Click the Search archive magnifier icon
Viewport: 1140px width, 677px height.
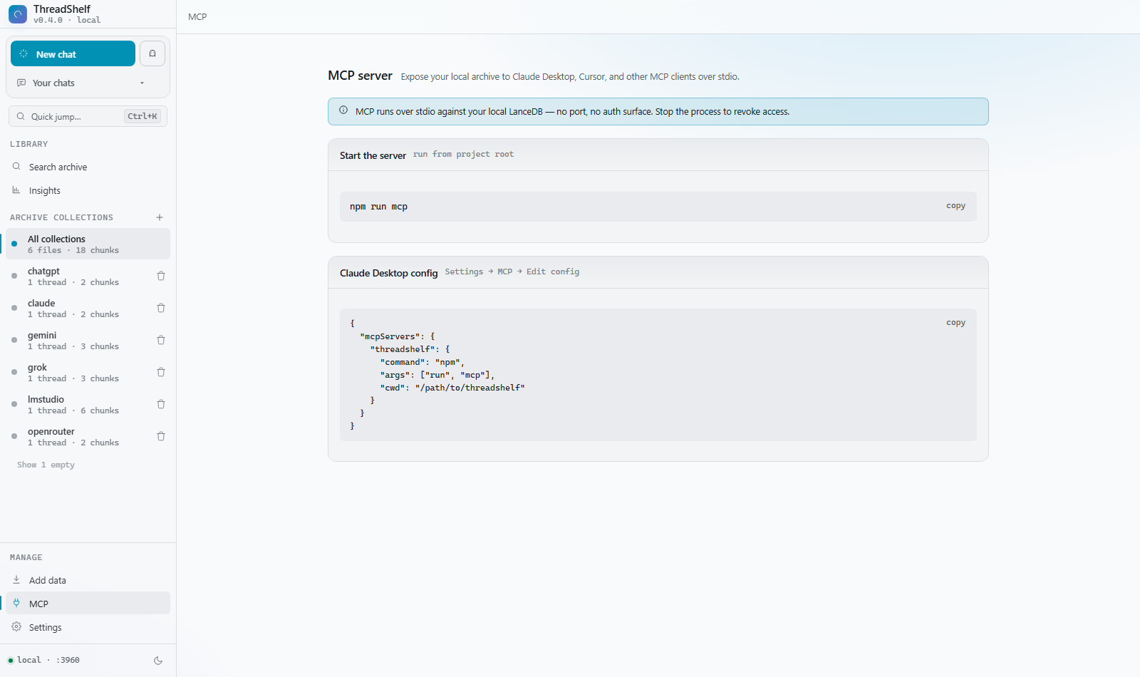[16, 167]
